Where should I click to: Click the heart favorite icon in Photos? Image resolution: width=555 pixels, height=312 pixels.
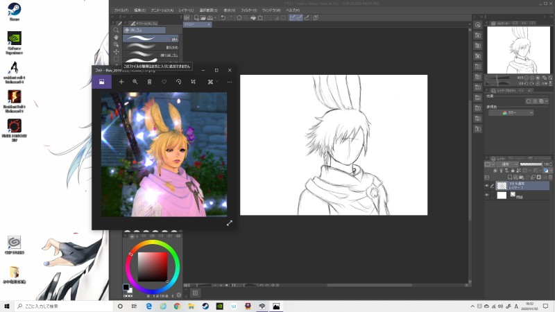pos(164,82)
